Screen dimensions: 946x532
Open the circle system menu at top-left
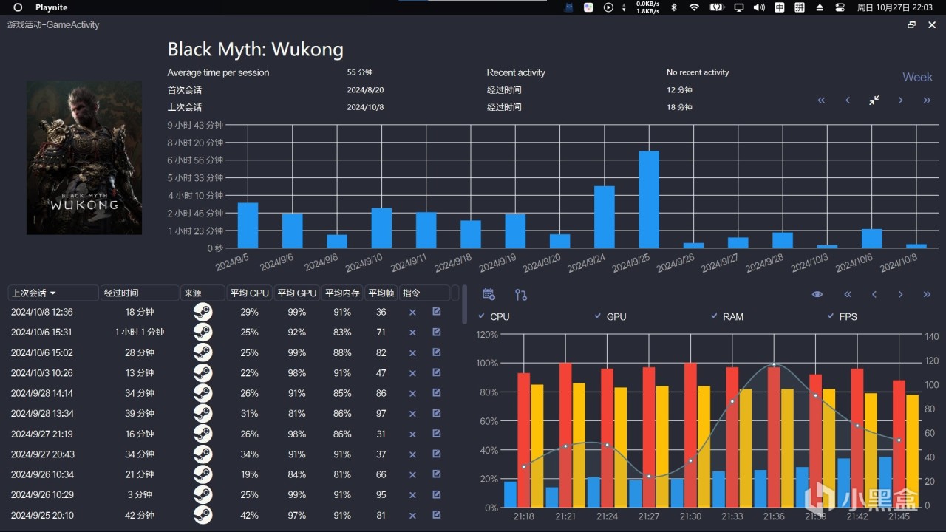tap(18, 7)
